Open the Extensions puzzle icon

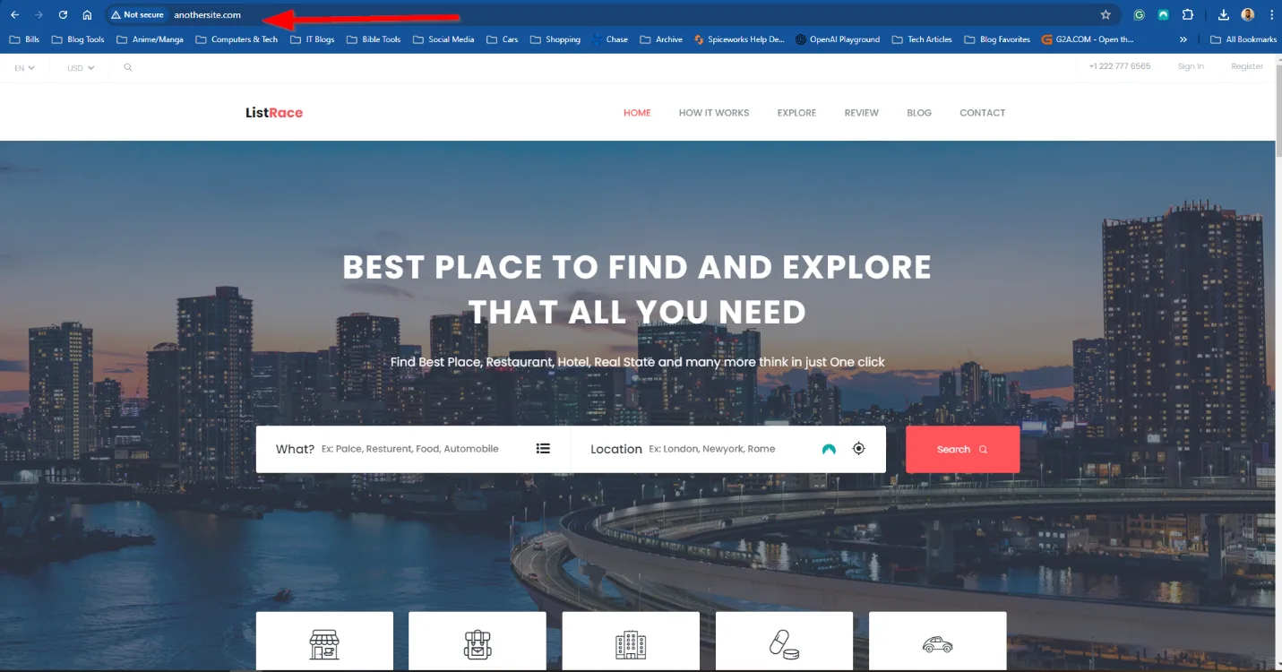point(1188,14)
